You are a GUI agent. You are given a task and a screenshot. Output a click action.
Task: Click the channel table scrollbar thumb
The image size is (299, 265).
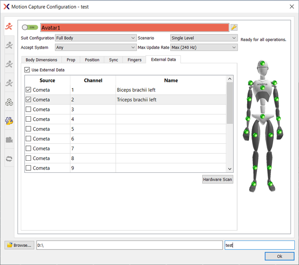point(230,103)
